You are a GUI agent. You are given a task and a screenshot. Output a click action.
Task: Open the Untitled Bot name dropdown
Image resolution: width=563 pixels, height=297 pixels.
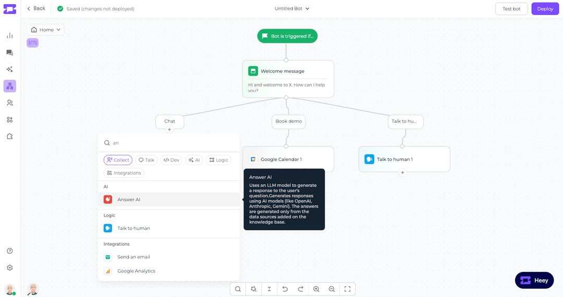coord(291,9)
